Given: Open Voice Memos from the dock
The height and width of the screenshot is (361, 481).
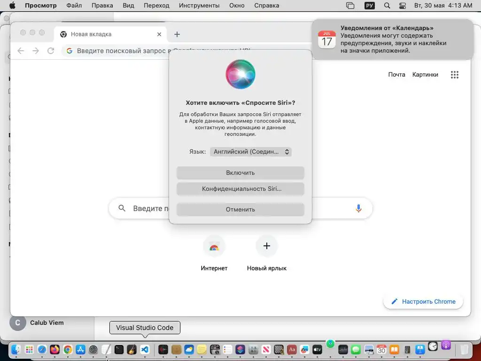Looking at the screenshot, I should click(x=163, y=349).
